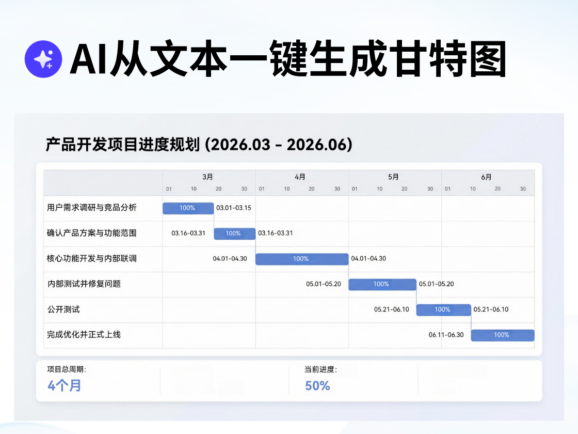
Task: Click the final 完成优化并正式上线 bar
Action: click(x=502, y=335)
